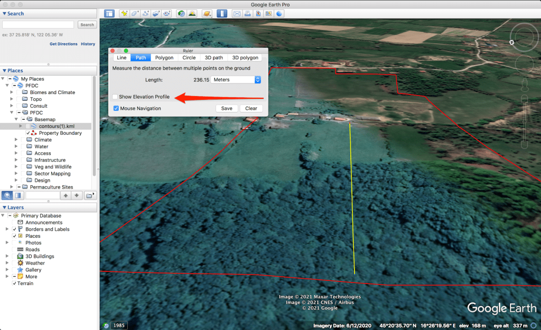Click the Street View pegman control
The height and width of the screenshot is (330, 541).
click(x=525, y=84)
